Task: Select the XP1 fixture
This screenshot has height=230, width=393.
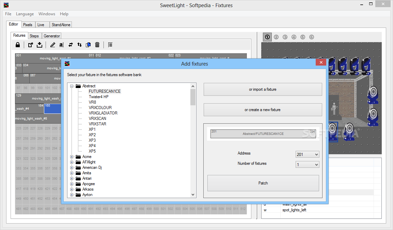Action: point(92,129)
